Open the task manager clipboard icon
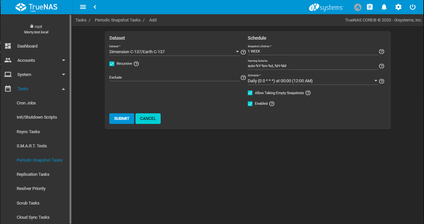This screenshot has width=424, height=224. pos(370,7)
